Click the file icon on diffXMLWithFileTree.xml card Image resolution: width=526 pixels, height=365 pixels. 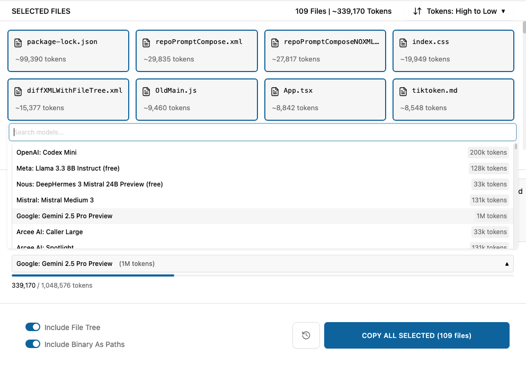point(19,91)
